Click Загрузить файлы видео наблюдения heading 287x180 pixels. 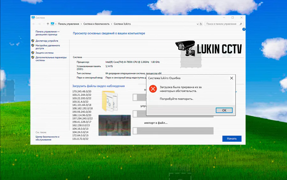point(99,86)
